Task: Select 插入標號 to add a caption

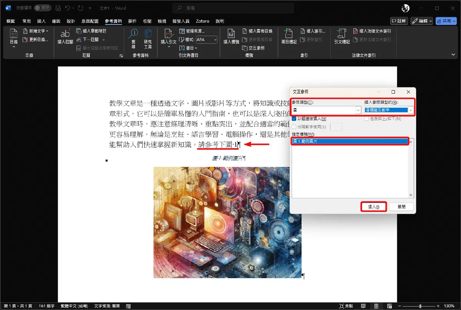Action: (230, 37)
